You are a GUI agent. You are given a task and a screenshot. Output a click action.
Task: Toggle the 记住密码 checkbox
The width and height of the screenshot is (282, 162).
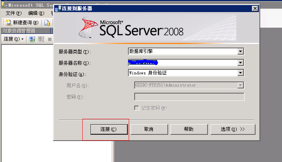tap(137, 108)
